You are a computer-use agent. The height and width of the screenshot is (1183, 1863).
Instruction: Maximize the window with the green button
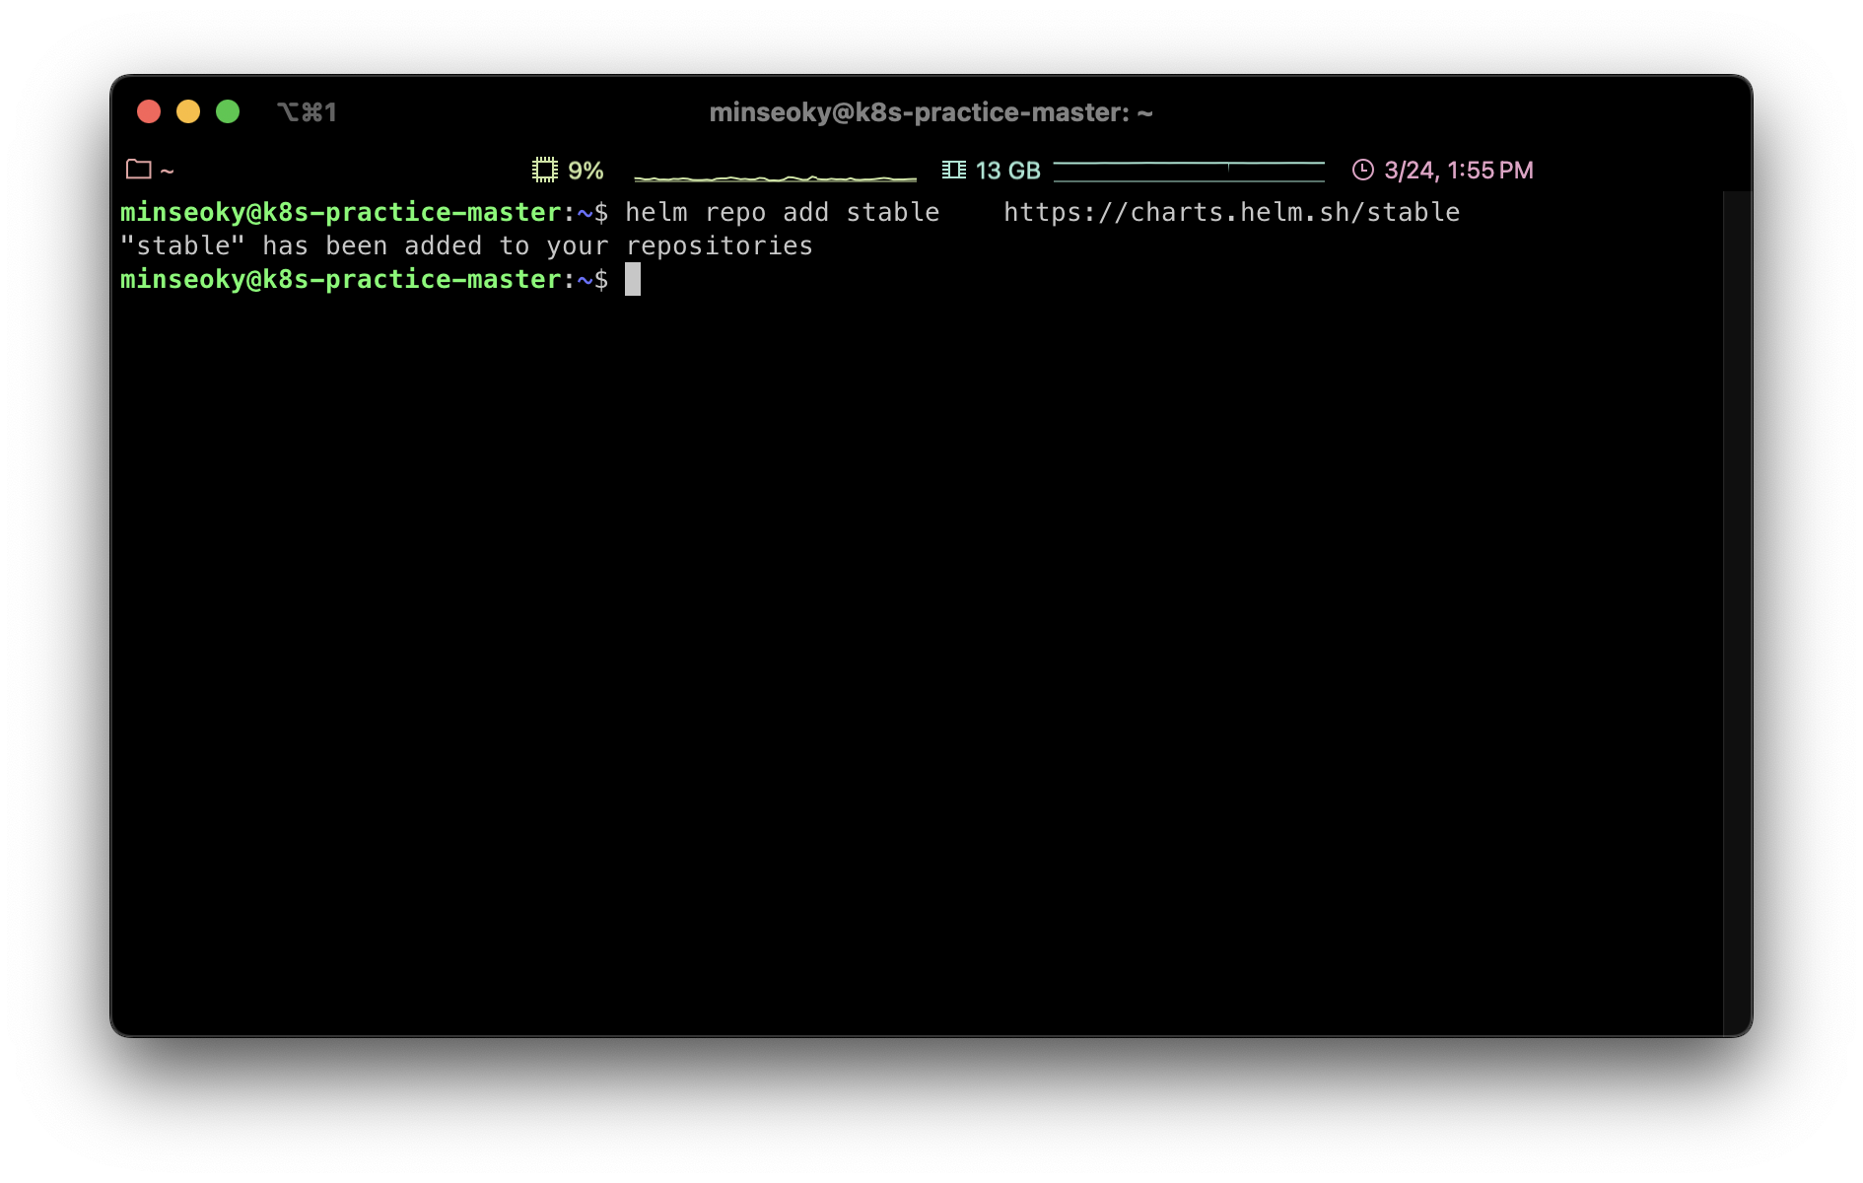pyautogui.click(x=228, y=112)
